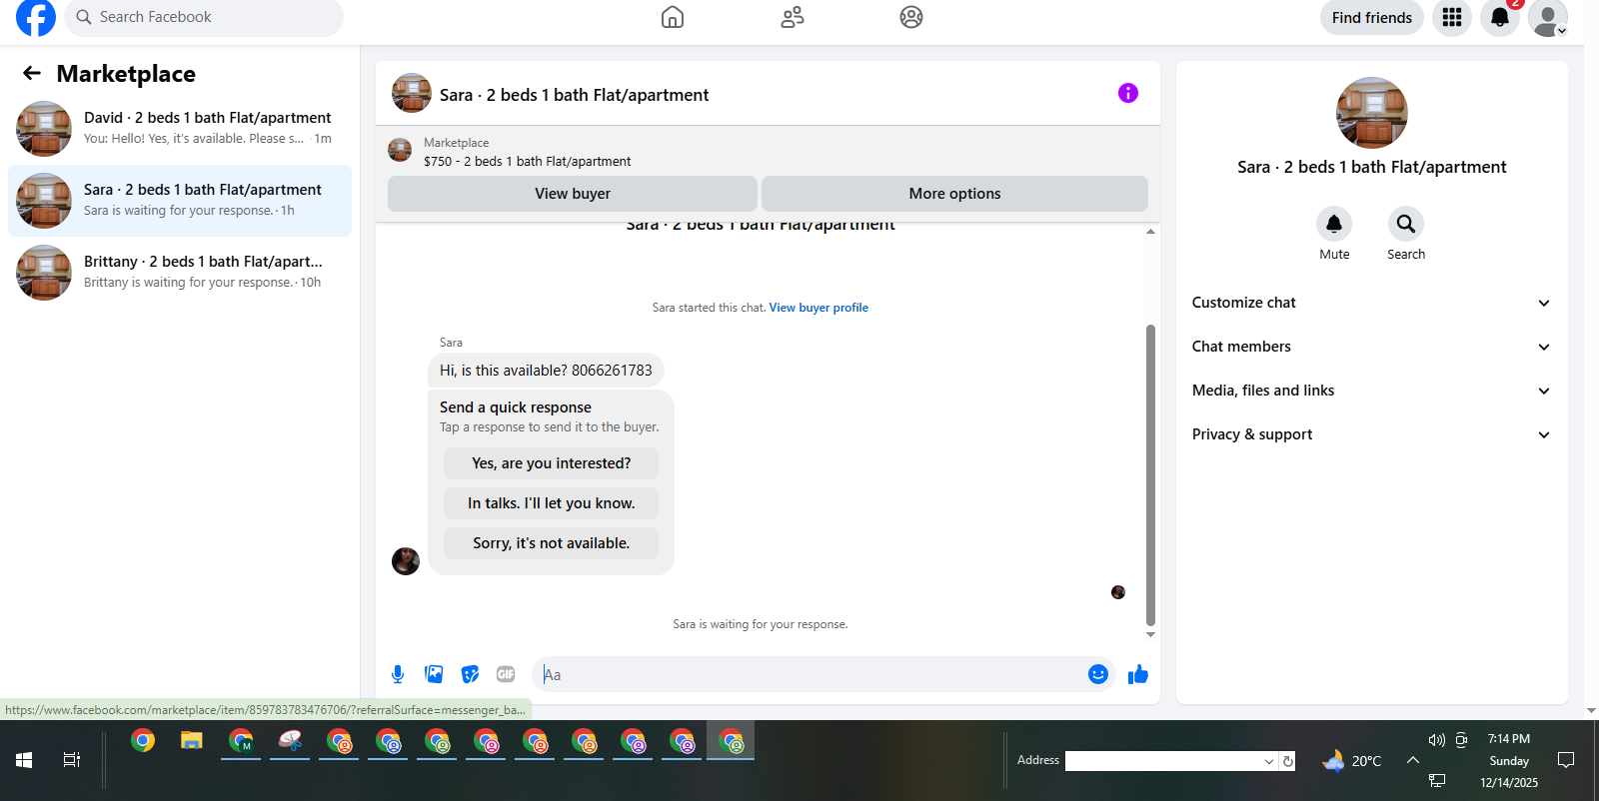The height and width of the screenshot is (801, 1599).
Task: Click the network icon in system tray
Action: pyautogui.click(x=1437, y=780)
